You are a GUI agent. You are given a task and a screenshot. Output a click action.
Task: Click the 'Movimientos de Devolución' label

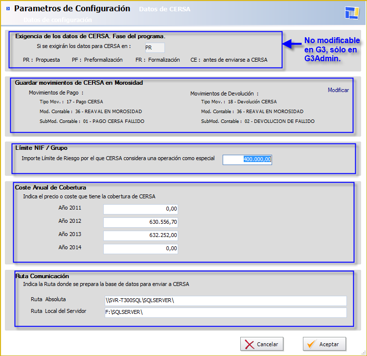pyautogui.click(x=222, y=94)
